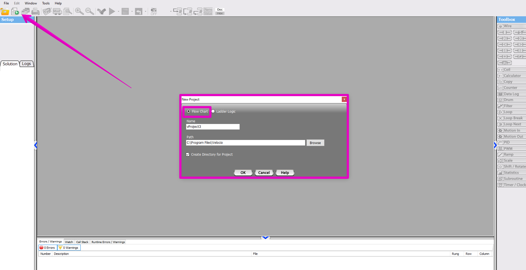
Task: Uncheck Create Directory for Project
Action: 188,155
